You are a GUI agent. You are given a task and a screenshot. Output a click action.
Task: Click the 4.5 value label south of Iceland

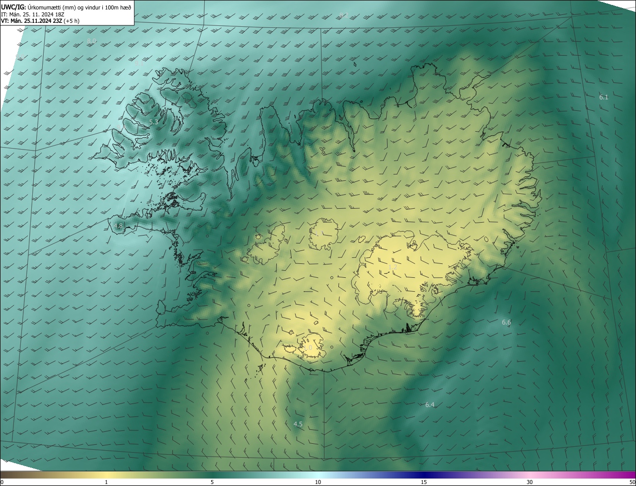coord(298,424)
